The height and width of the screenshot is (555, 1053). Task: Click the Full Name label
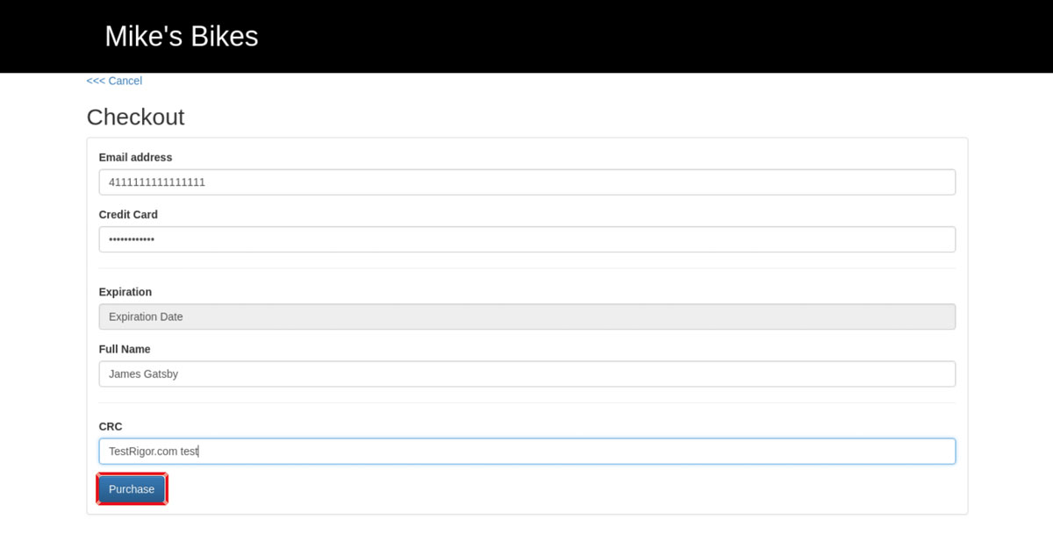pyautogui.click(x=125, y=348)
